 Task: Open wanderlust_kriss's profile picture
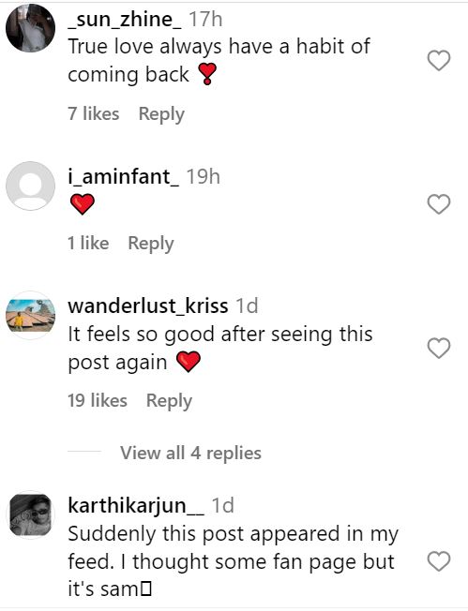(x=30, y=315)
